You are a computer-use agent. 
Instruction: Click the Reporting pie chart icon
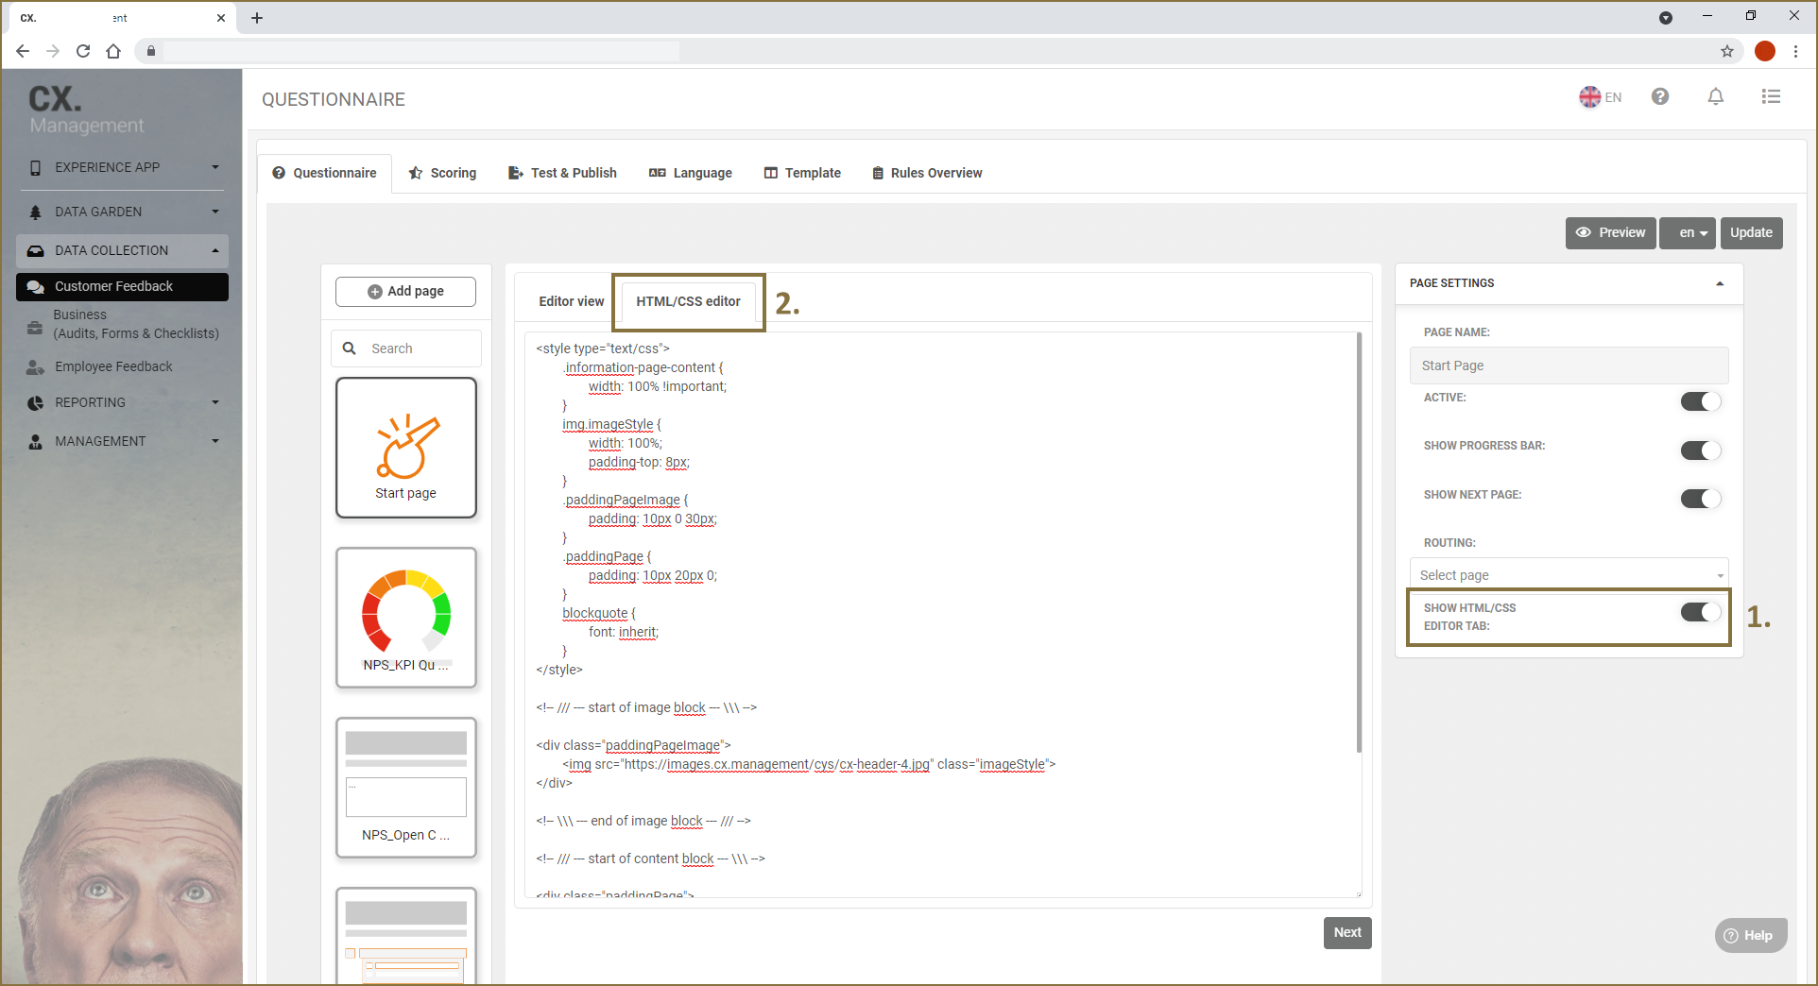pos(36,403)
